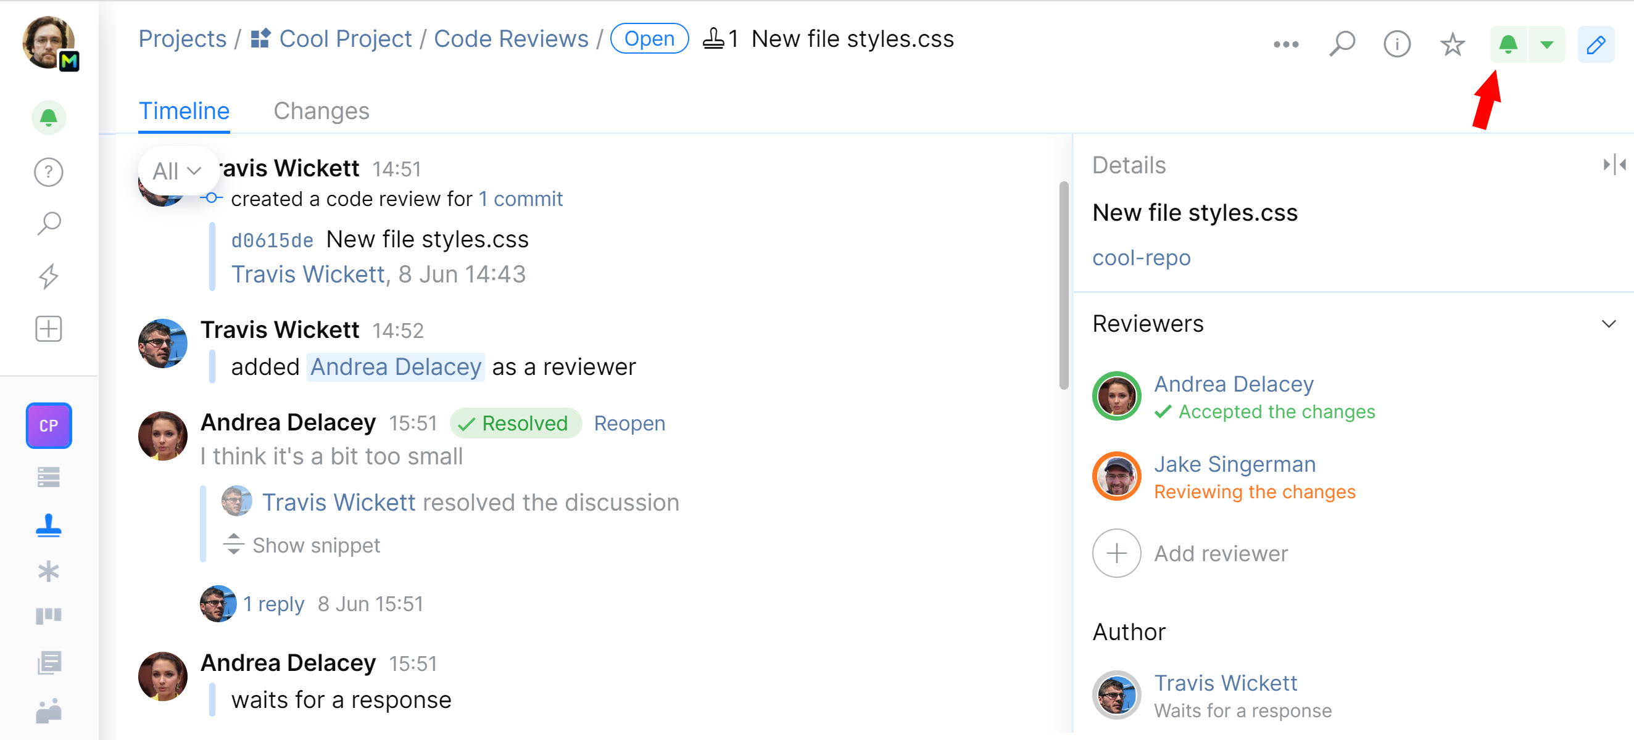The height and width of the screenshot is (740, 1634).
Task: Open the Code Reviews stamp sidebar icon
Action: pyautogui.click(x=49, y=525)
